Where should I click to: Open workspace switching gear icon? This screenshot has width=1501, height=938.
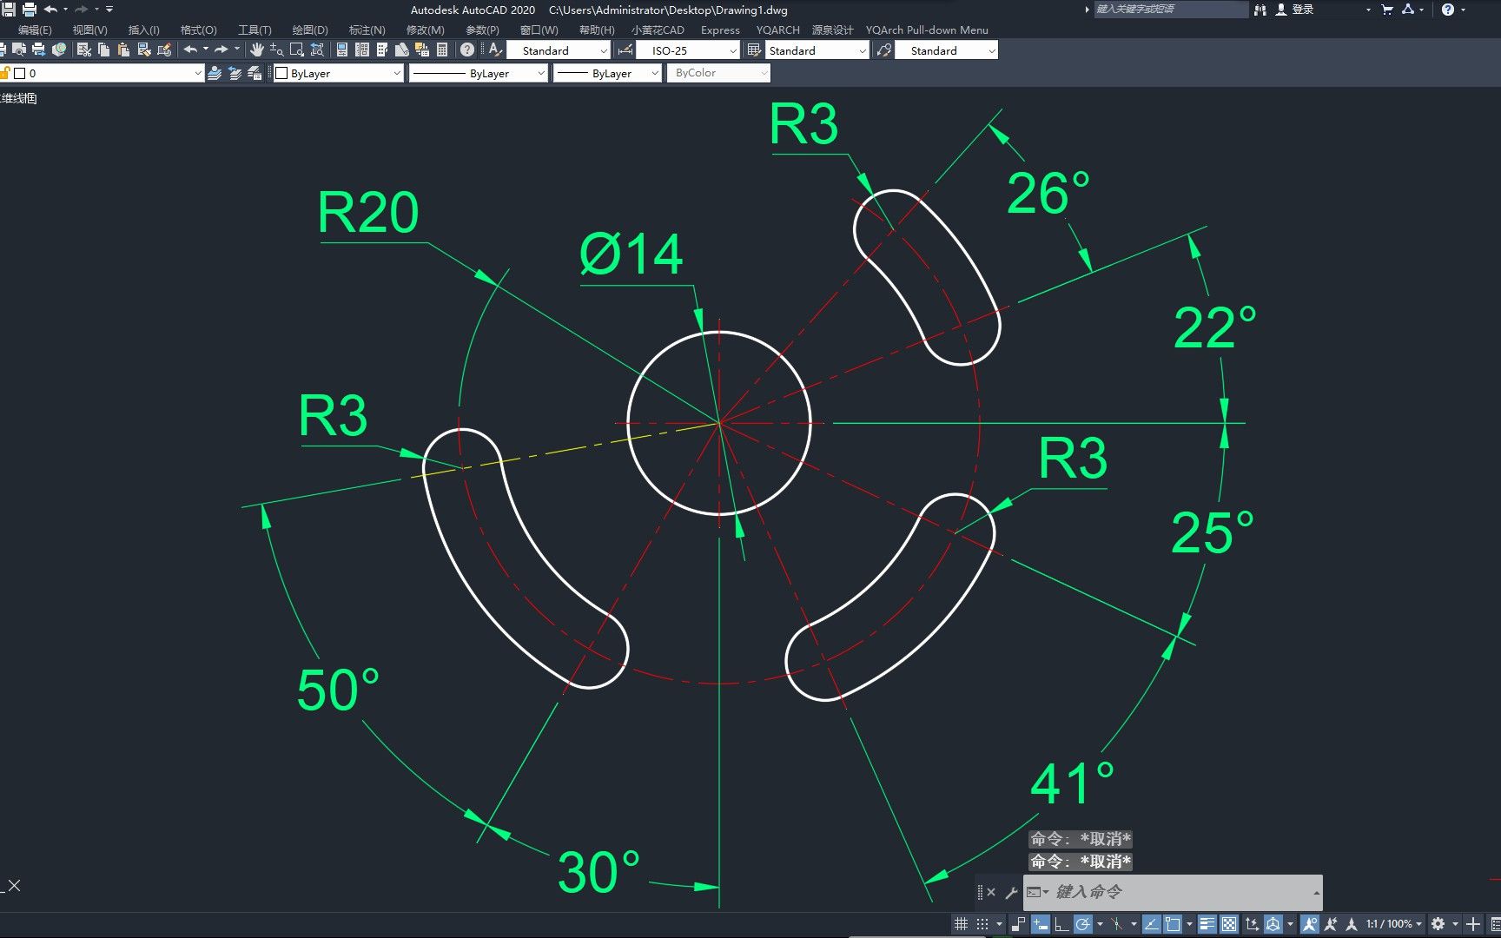click(1438, 924)
